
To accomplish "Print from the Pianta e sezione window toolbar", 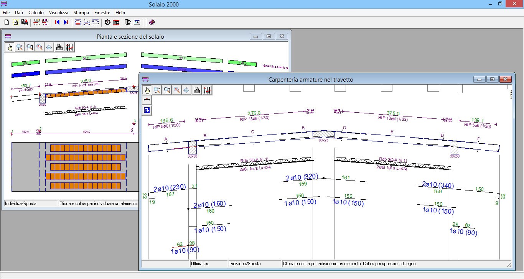I will (x=59, y=47).
